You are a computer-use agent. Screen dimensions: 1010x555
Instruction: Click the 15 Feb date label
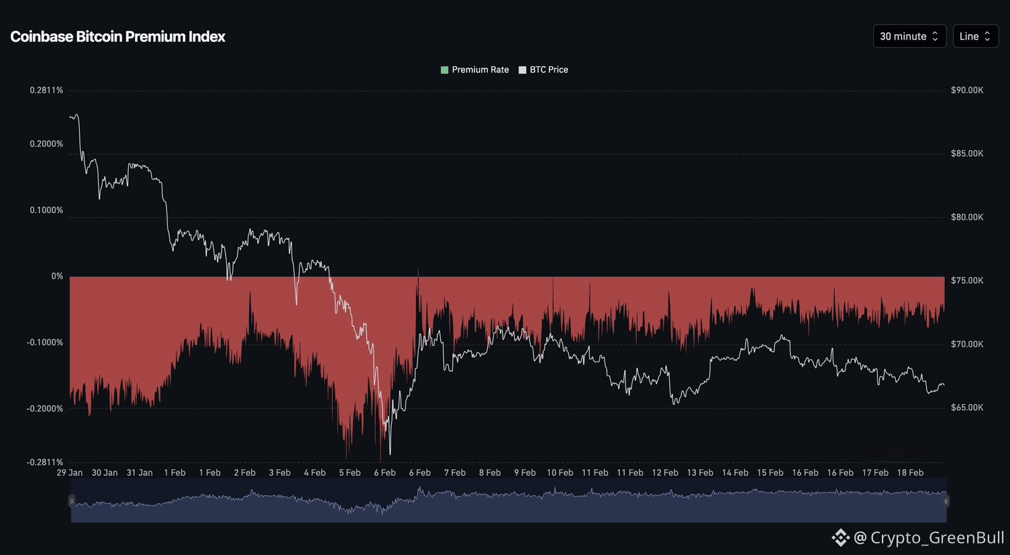coord(770,473)
